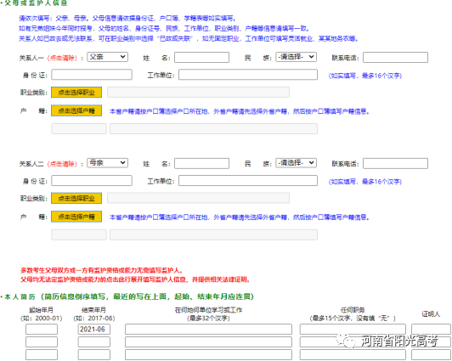The image size is (452, 361).
Task: Clear 关系人一 via 点击清除 link
Action: [62, 58]
